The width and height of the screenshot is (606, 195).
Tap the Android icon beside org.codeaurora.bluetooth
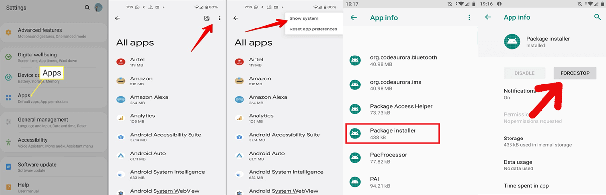[354, 60]
